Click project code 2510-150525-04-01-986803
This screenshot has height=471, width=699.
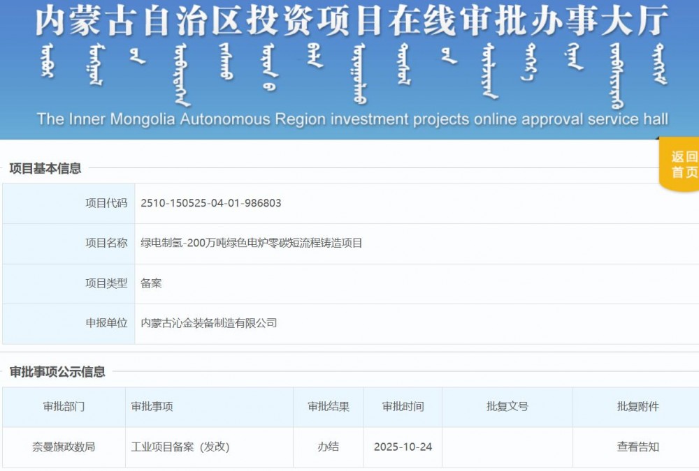(212, 203)
